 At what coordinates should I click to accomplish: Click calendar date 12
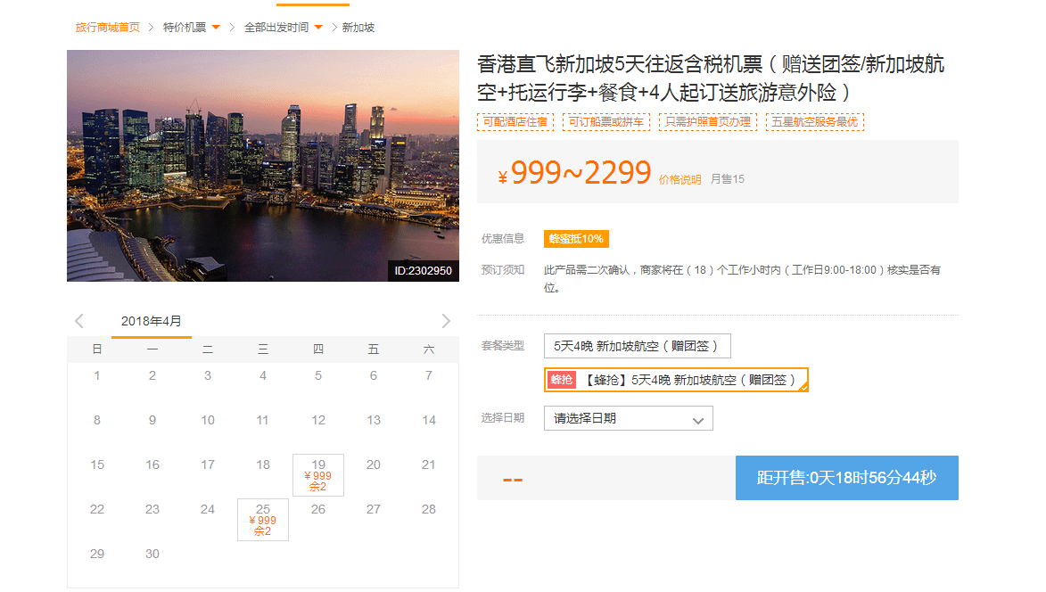(x=318, y=421)
